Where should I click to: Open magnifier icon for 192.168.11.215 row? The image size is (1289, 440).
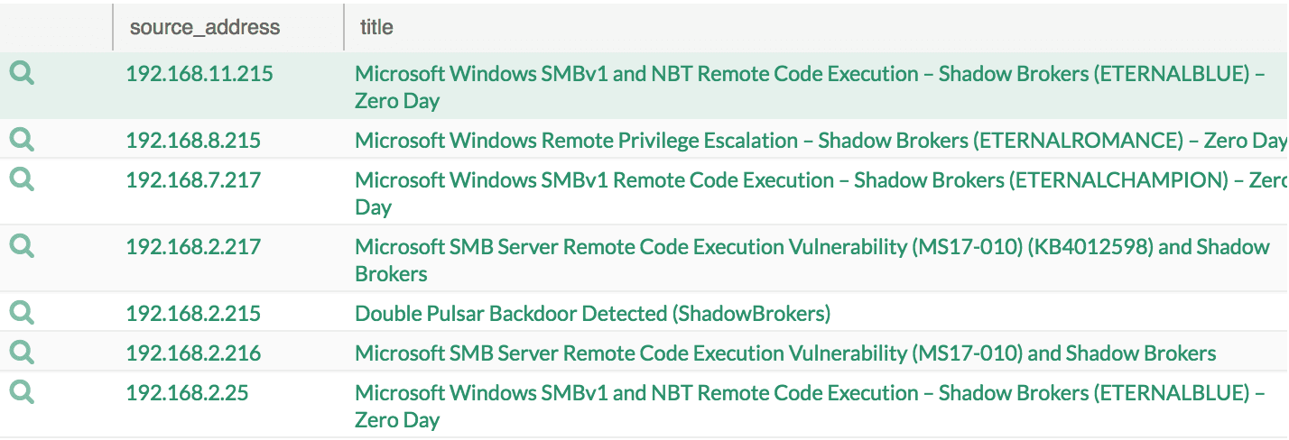[x=22, y=73]
